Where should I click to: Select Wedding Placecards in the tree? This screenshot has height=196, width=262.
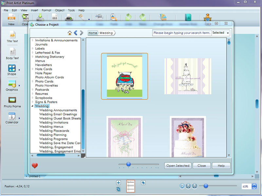click(54, 131)
